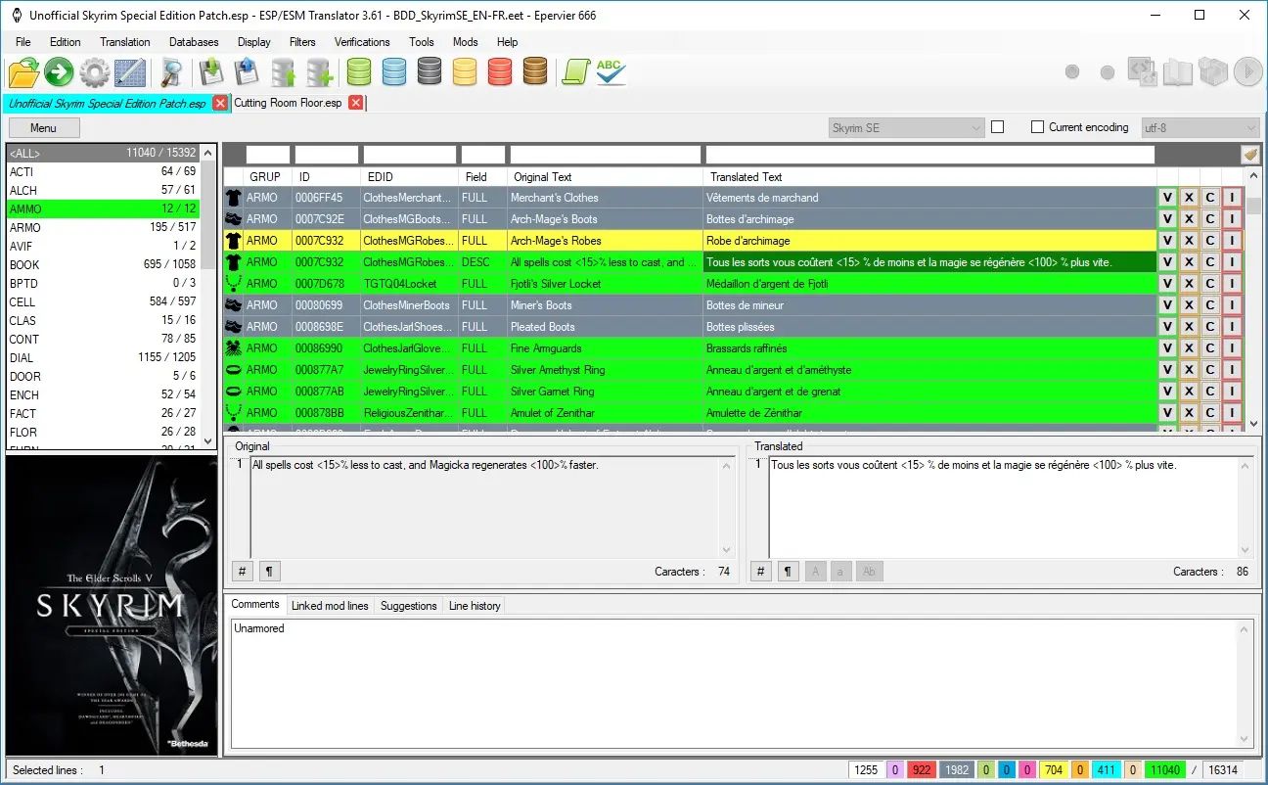
Task: Click the gray database with plus icon
Action: pos(319,72)
